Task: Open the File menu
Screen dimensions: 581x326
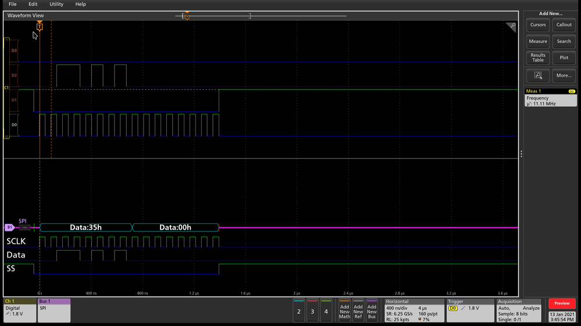Action: [13, 4]
